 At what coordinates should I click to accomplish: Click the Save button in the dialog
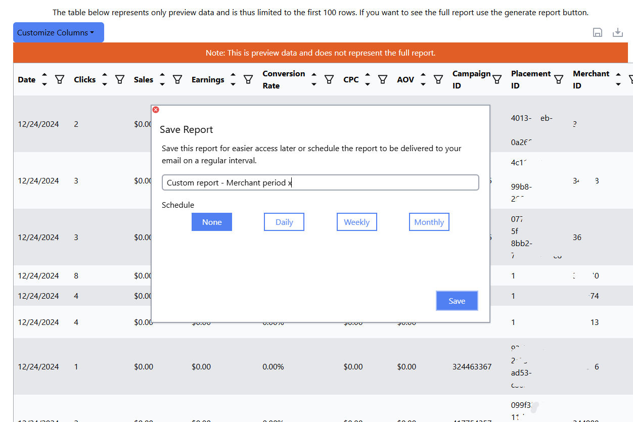[x=457, y=301]
